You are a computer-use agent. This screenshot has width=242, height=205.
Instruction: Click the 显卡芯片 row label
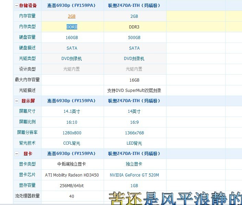(x=27, y=174)
